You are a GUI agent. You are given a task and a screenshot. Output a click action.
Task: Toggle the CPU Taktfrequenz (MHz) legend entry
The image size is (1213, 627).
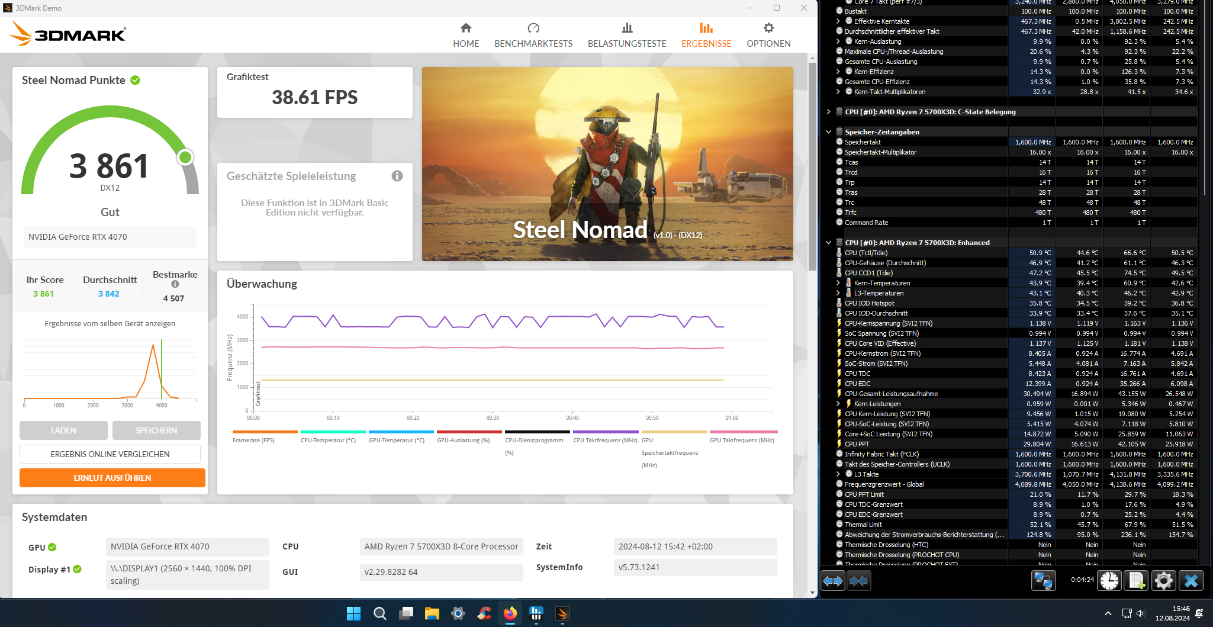coord(605,437)
